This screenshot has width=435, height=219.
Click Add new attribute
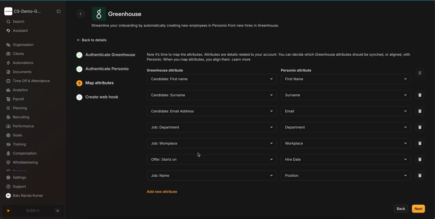point(162,192)
